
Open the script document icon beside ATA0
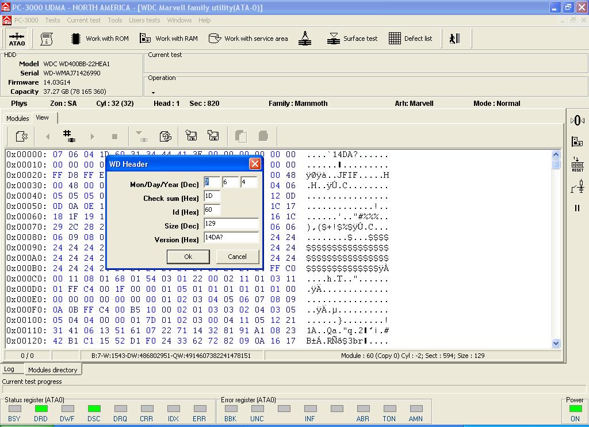click(x=46, y=39)
